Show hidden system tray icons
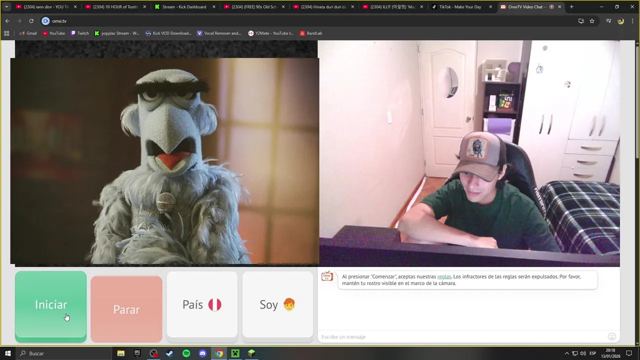The width and height of the screenshot is (640, 360). click(x=566, y=353)
